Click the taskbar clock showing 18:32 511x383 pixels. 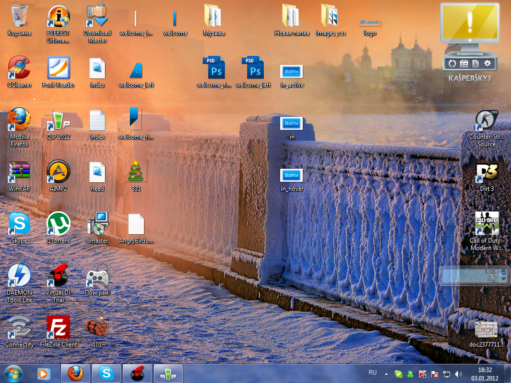click(x=485, y=373)
